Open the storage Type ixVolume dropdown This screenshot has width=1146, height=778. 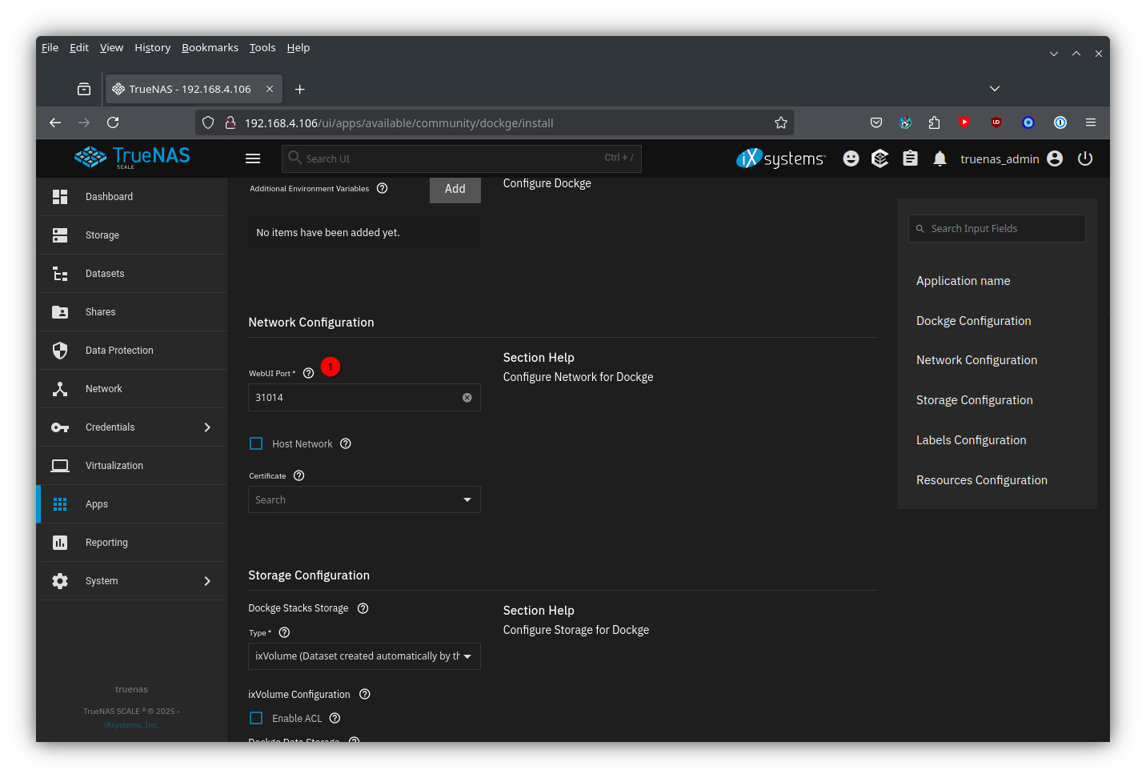tap(364, 656)
